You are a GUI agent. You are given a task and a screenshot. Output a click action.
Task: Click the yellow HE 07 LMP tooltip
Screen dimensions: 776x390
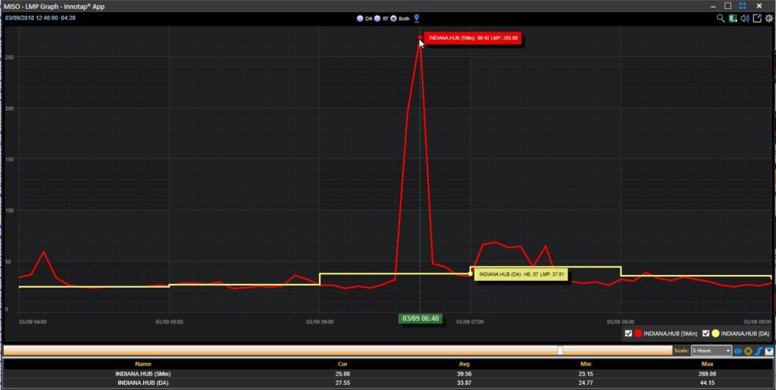click(x=521, y=274)
